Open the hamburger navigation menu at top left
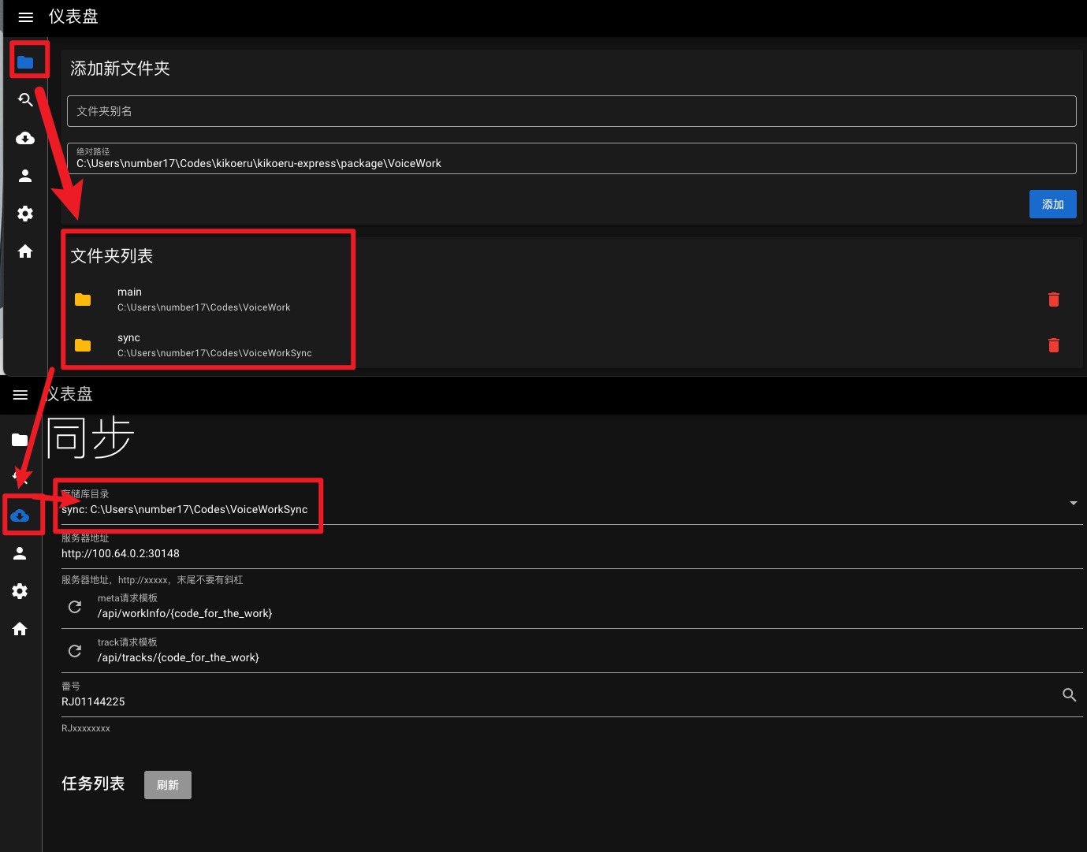 pos(25,17)
